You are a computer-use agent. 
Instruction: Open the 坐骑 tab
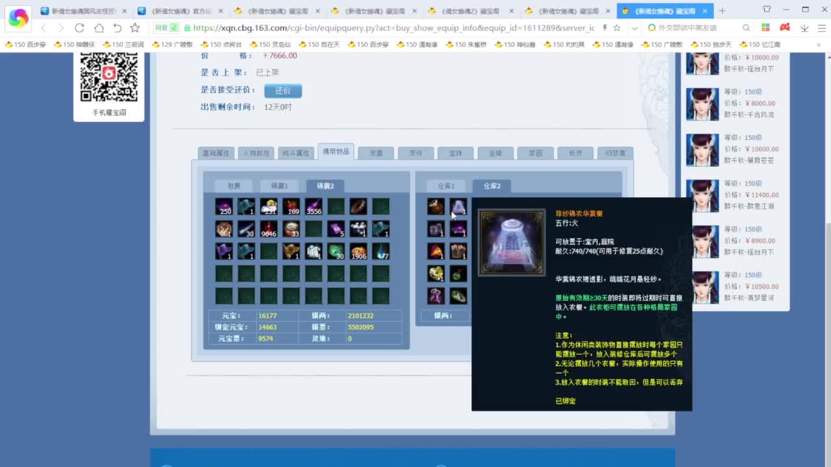pos(495,153)
